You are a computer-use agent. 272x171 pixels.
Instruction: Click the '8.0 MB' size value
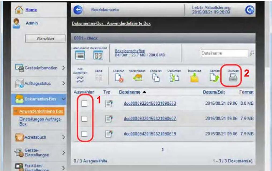coord(247,103)
